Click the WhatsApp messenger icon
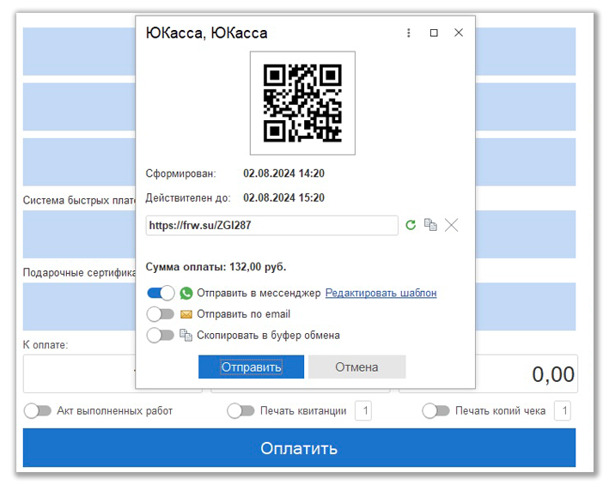 186,294
